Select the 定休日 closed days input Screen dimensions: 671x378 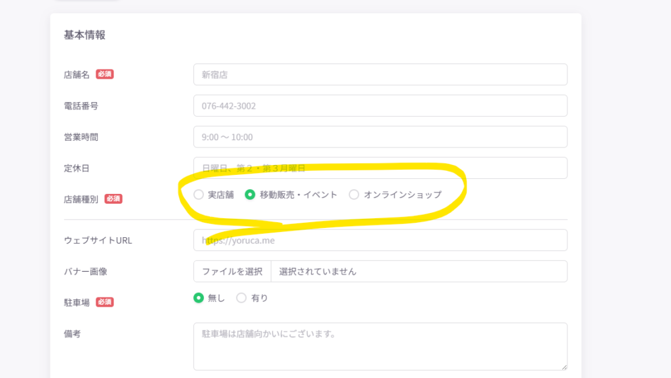click(x=380, y=168)
